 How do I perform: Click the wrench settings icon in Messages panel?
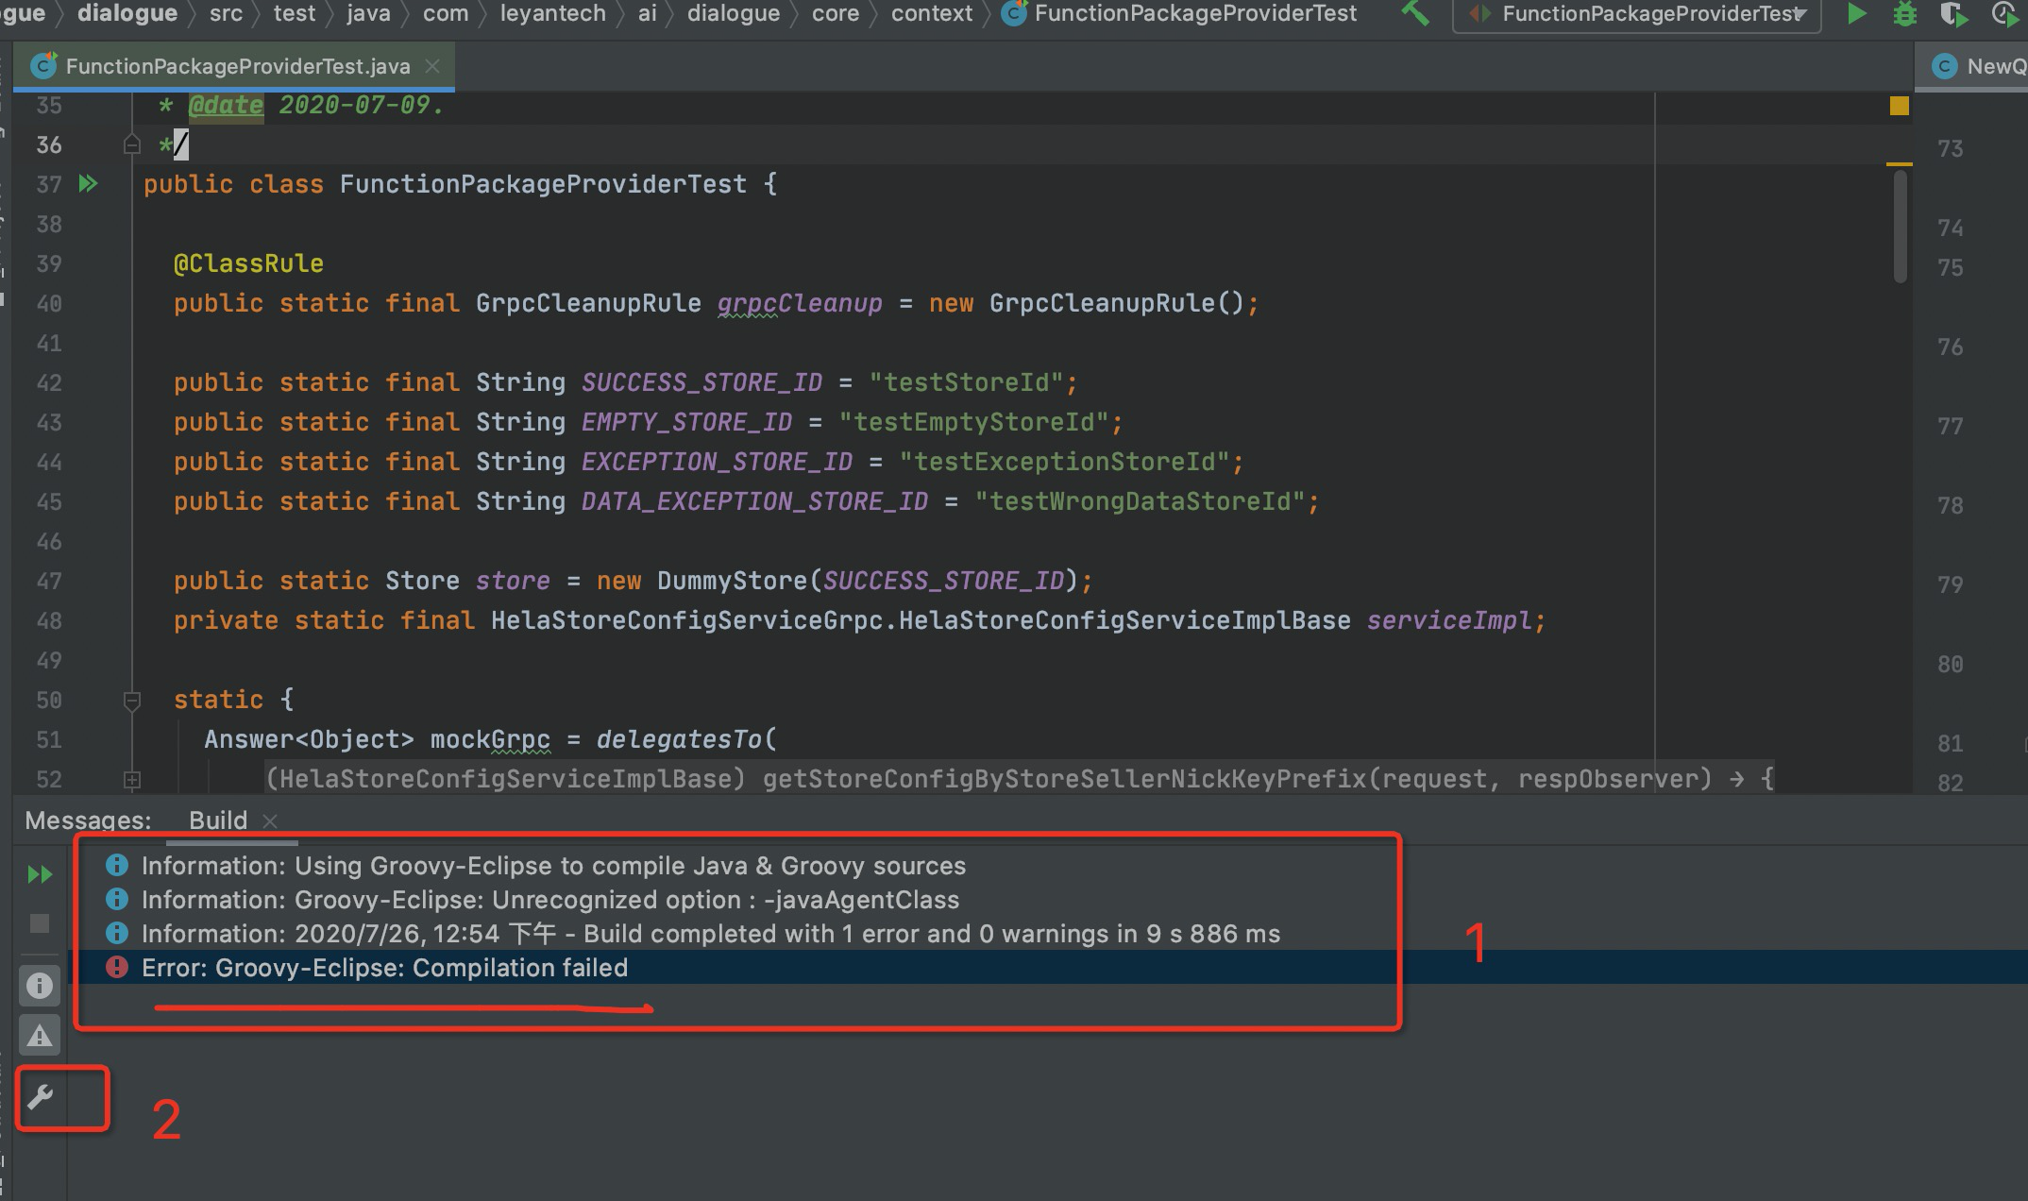pyautogui.click(x=40, y=1097)
